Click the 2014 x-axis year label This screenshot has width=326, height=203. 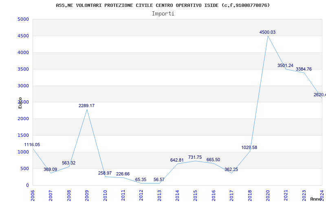(177, 195)
